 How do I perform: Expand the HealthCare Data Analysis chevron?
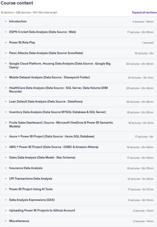click(5, 88)
